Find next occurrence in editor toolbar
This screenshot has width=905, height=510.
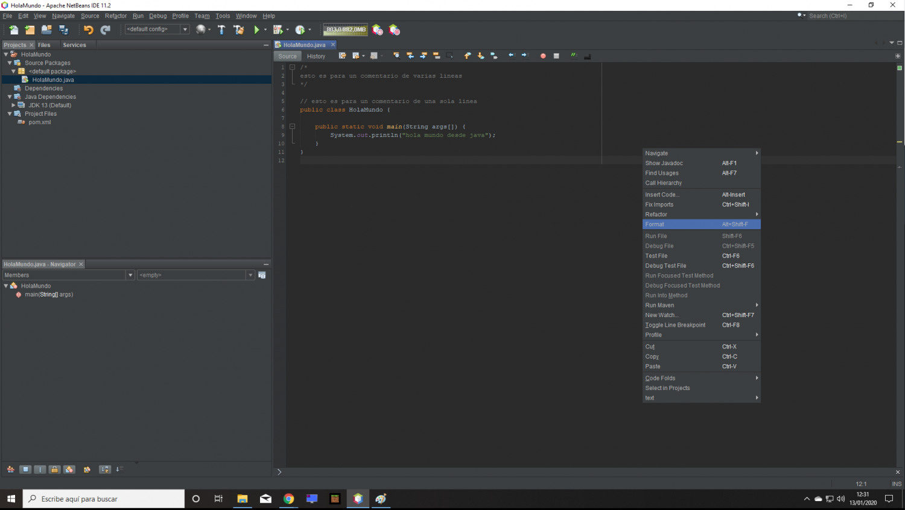tap(424, 55)
